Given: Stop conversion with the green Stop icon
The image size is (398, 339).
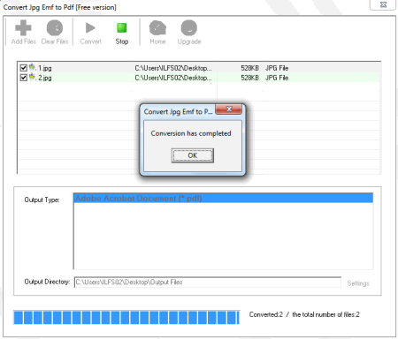Looking at the screenshot, I should pos(122,28).
